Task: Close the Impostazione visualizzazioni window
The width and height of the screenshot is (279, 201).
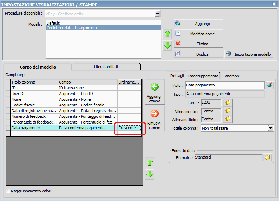Action: [x=274, y=4]
